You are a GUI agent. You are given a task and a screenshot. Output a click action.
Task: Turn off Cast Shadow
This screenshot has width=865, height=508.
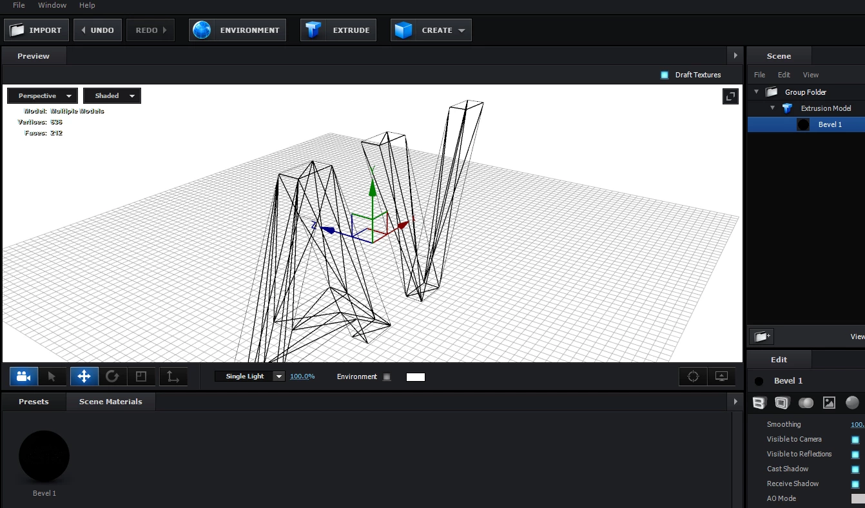click(855, 469)
